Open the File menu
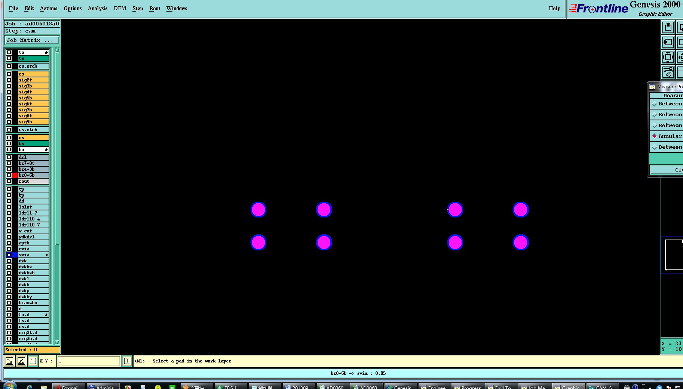683x389 pixels. click(x=13, y=8)
